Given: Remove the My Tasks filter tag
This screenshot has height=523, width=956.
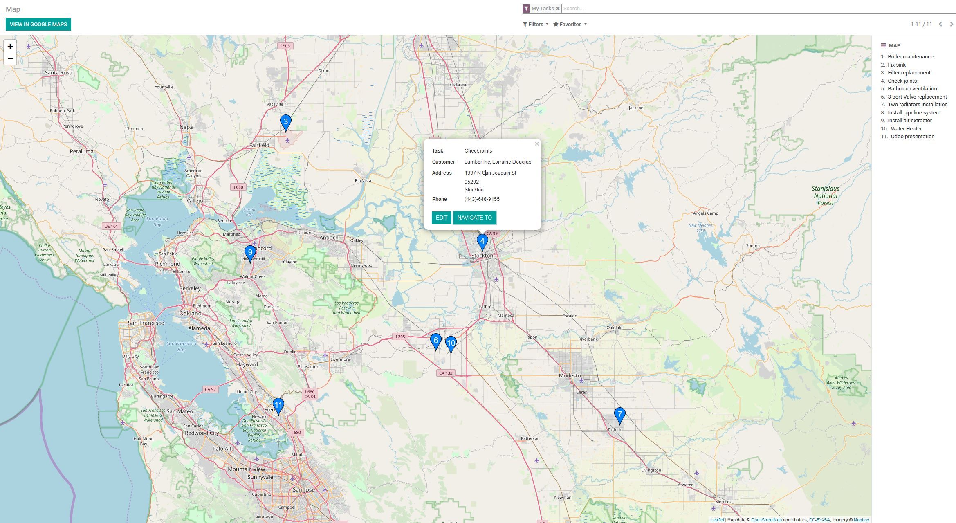Looking at the screenshot, I should pyautogui.click(x=557, y=8).
